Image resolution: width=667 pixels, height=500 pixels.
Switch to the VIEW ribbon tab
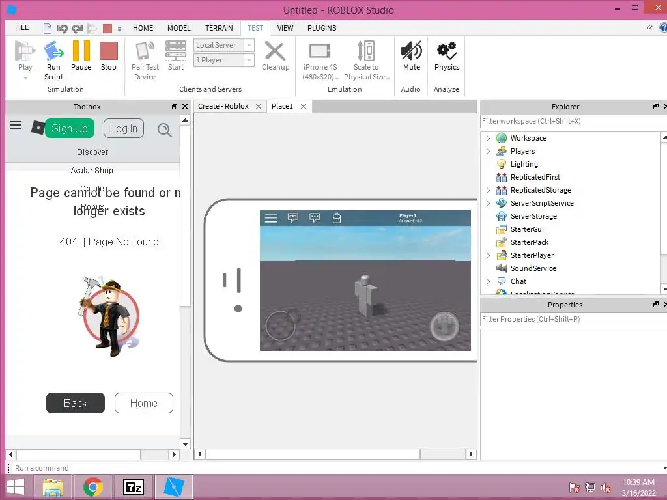pyautogui.click(x=285, y=28)
